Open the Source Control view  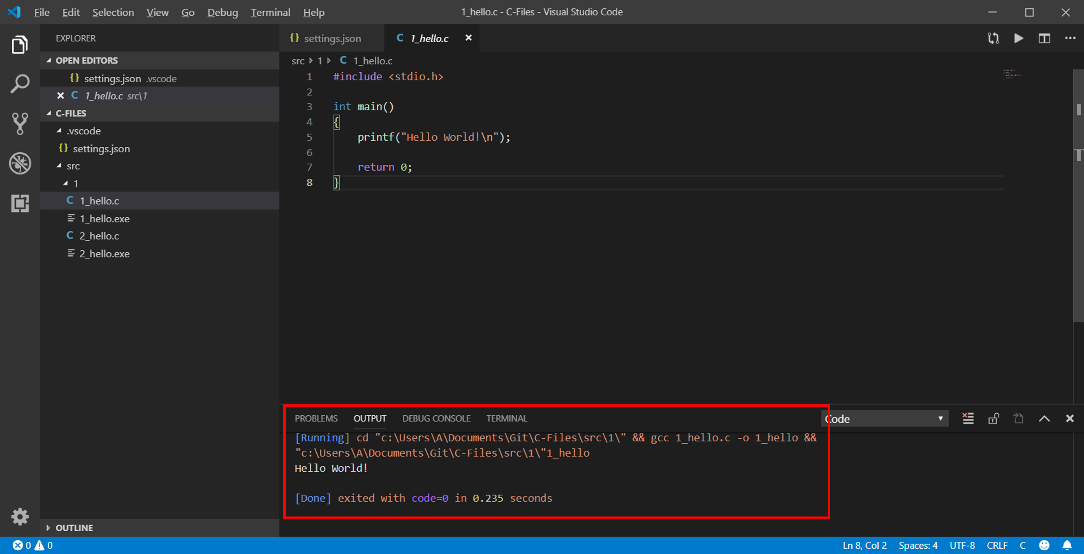(x=20, y=124)
